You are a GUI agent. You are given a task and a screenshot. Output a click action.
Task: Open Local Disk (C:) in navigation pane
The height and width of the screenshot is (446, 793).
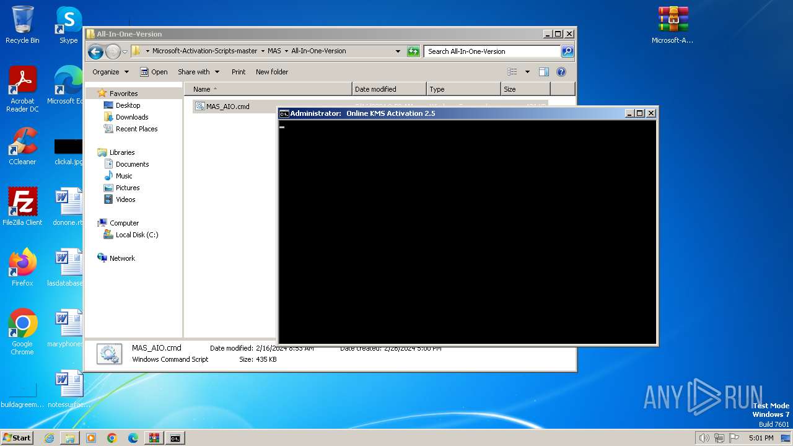[137, 235]
